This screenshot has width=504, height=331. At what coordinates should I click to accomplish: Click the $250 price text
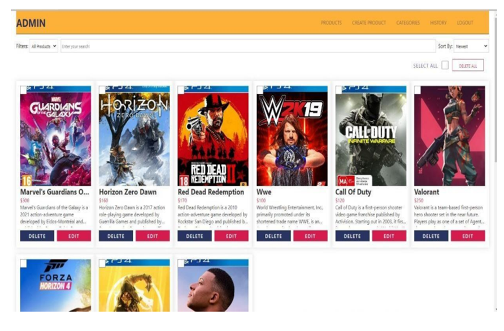419,200
